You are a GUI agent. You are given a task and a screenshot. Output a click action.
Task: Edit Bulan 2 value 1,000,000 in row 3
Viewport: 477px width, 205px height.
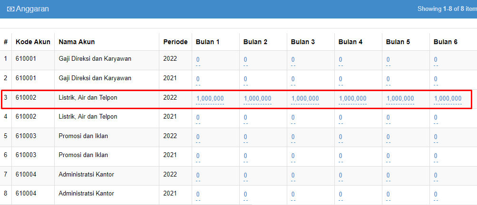[x=258, y=98]
